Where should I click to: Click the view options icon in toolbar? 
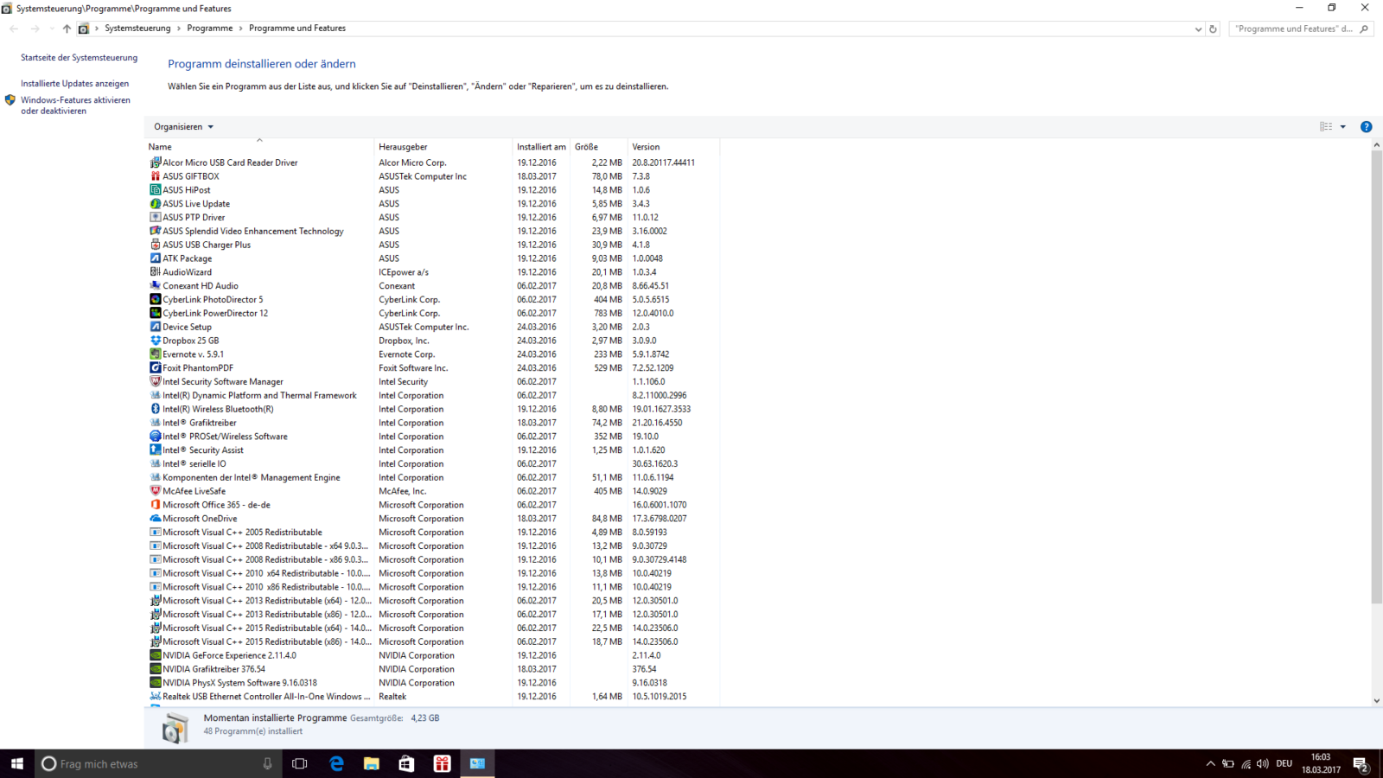(x=1326, y=127)
